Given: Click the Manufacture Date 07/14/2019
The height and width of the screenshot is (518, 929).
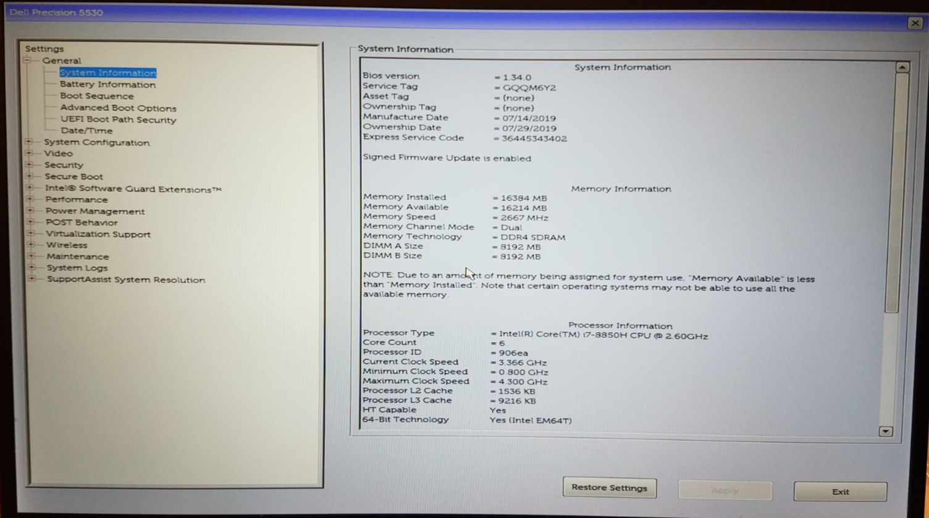Looking at the screenshot, I should point(529,118).
